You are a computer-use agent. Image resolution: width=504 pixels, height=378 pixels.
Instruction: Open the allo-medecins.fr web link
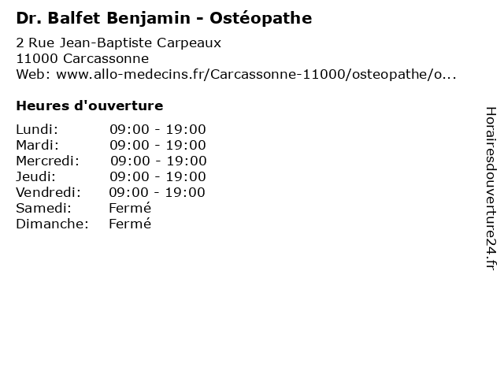pyautogui.click(x=256, y=74)
